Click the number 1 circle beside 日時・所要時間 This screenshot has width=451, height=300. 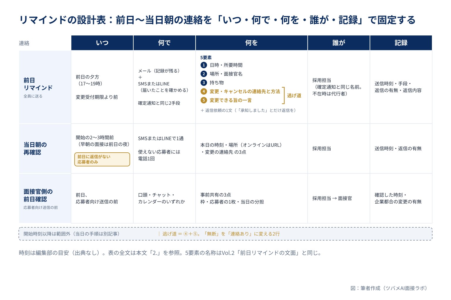(x=204, y=65)
